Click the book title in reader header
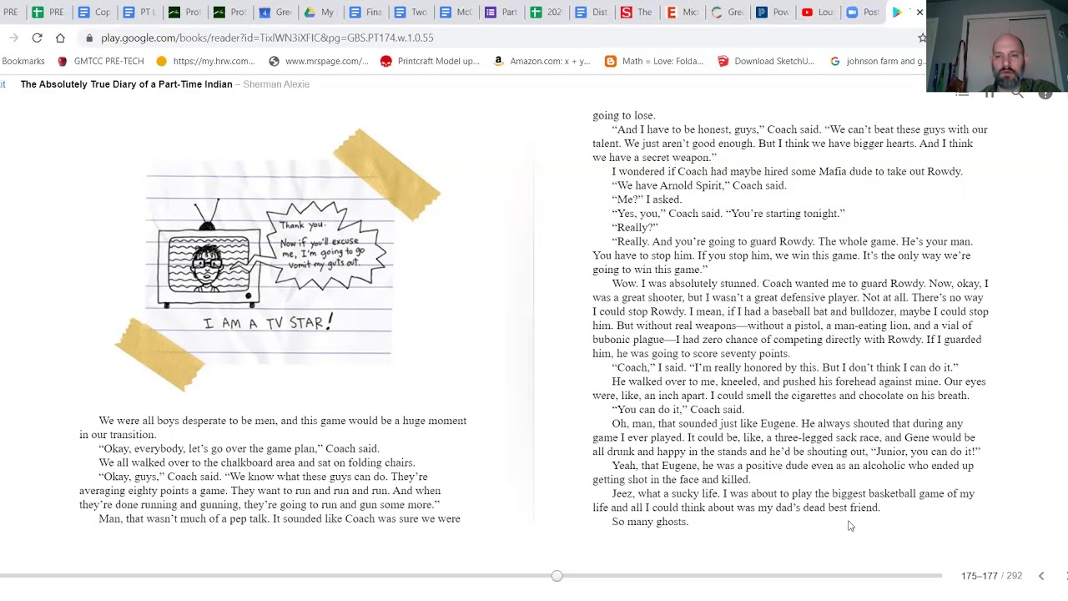1068x601 pixels. tap(127, 84)
